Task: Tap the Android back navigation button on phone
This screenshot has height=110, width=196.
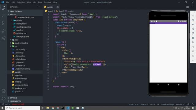Action: tap(158, 85)
